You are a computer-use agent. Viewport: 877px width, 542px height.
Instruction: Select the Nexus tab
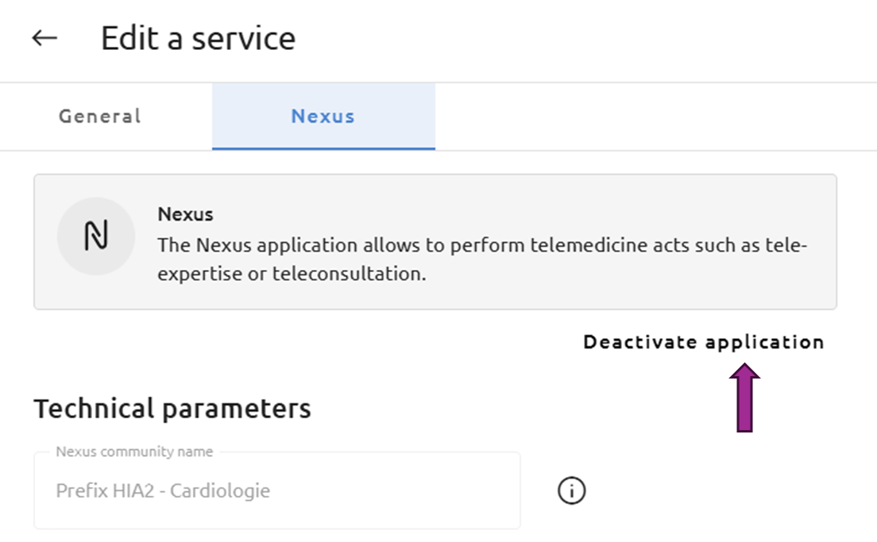323,116
